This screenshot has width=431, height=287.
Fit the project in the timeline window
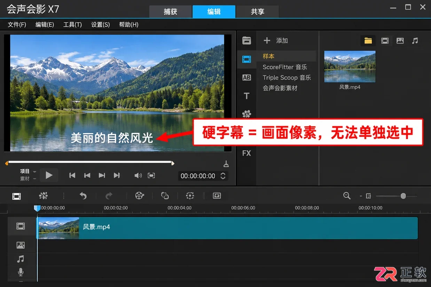368,196
